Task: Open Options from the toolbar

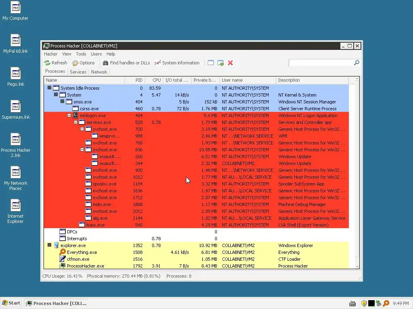Action: point(83,63)
